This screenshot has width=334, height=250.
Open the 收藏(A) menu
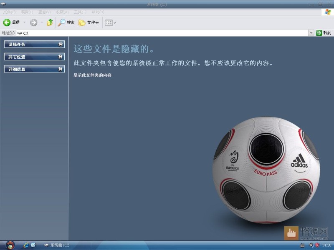62,12
